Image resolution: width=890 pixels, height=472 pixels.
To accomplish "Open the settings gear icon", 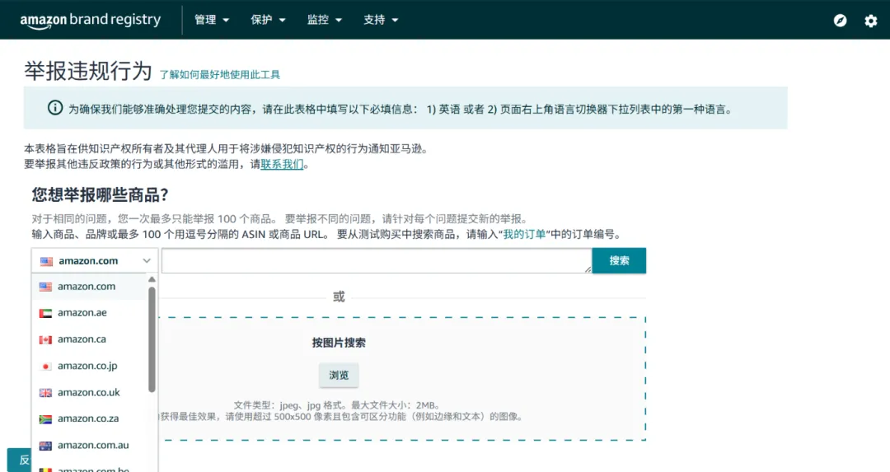I will [871, 21].
